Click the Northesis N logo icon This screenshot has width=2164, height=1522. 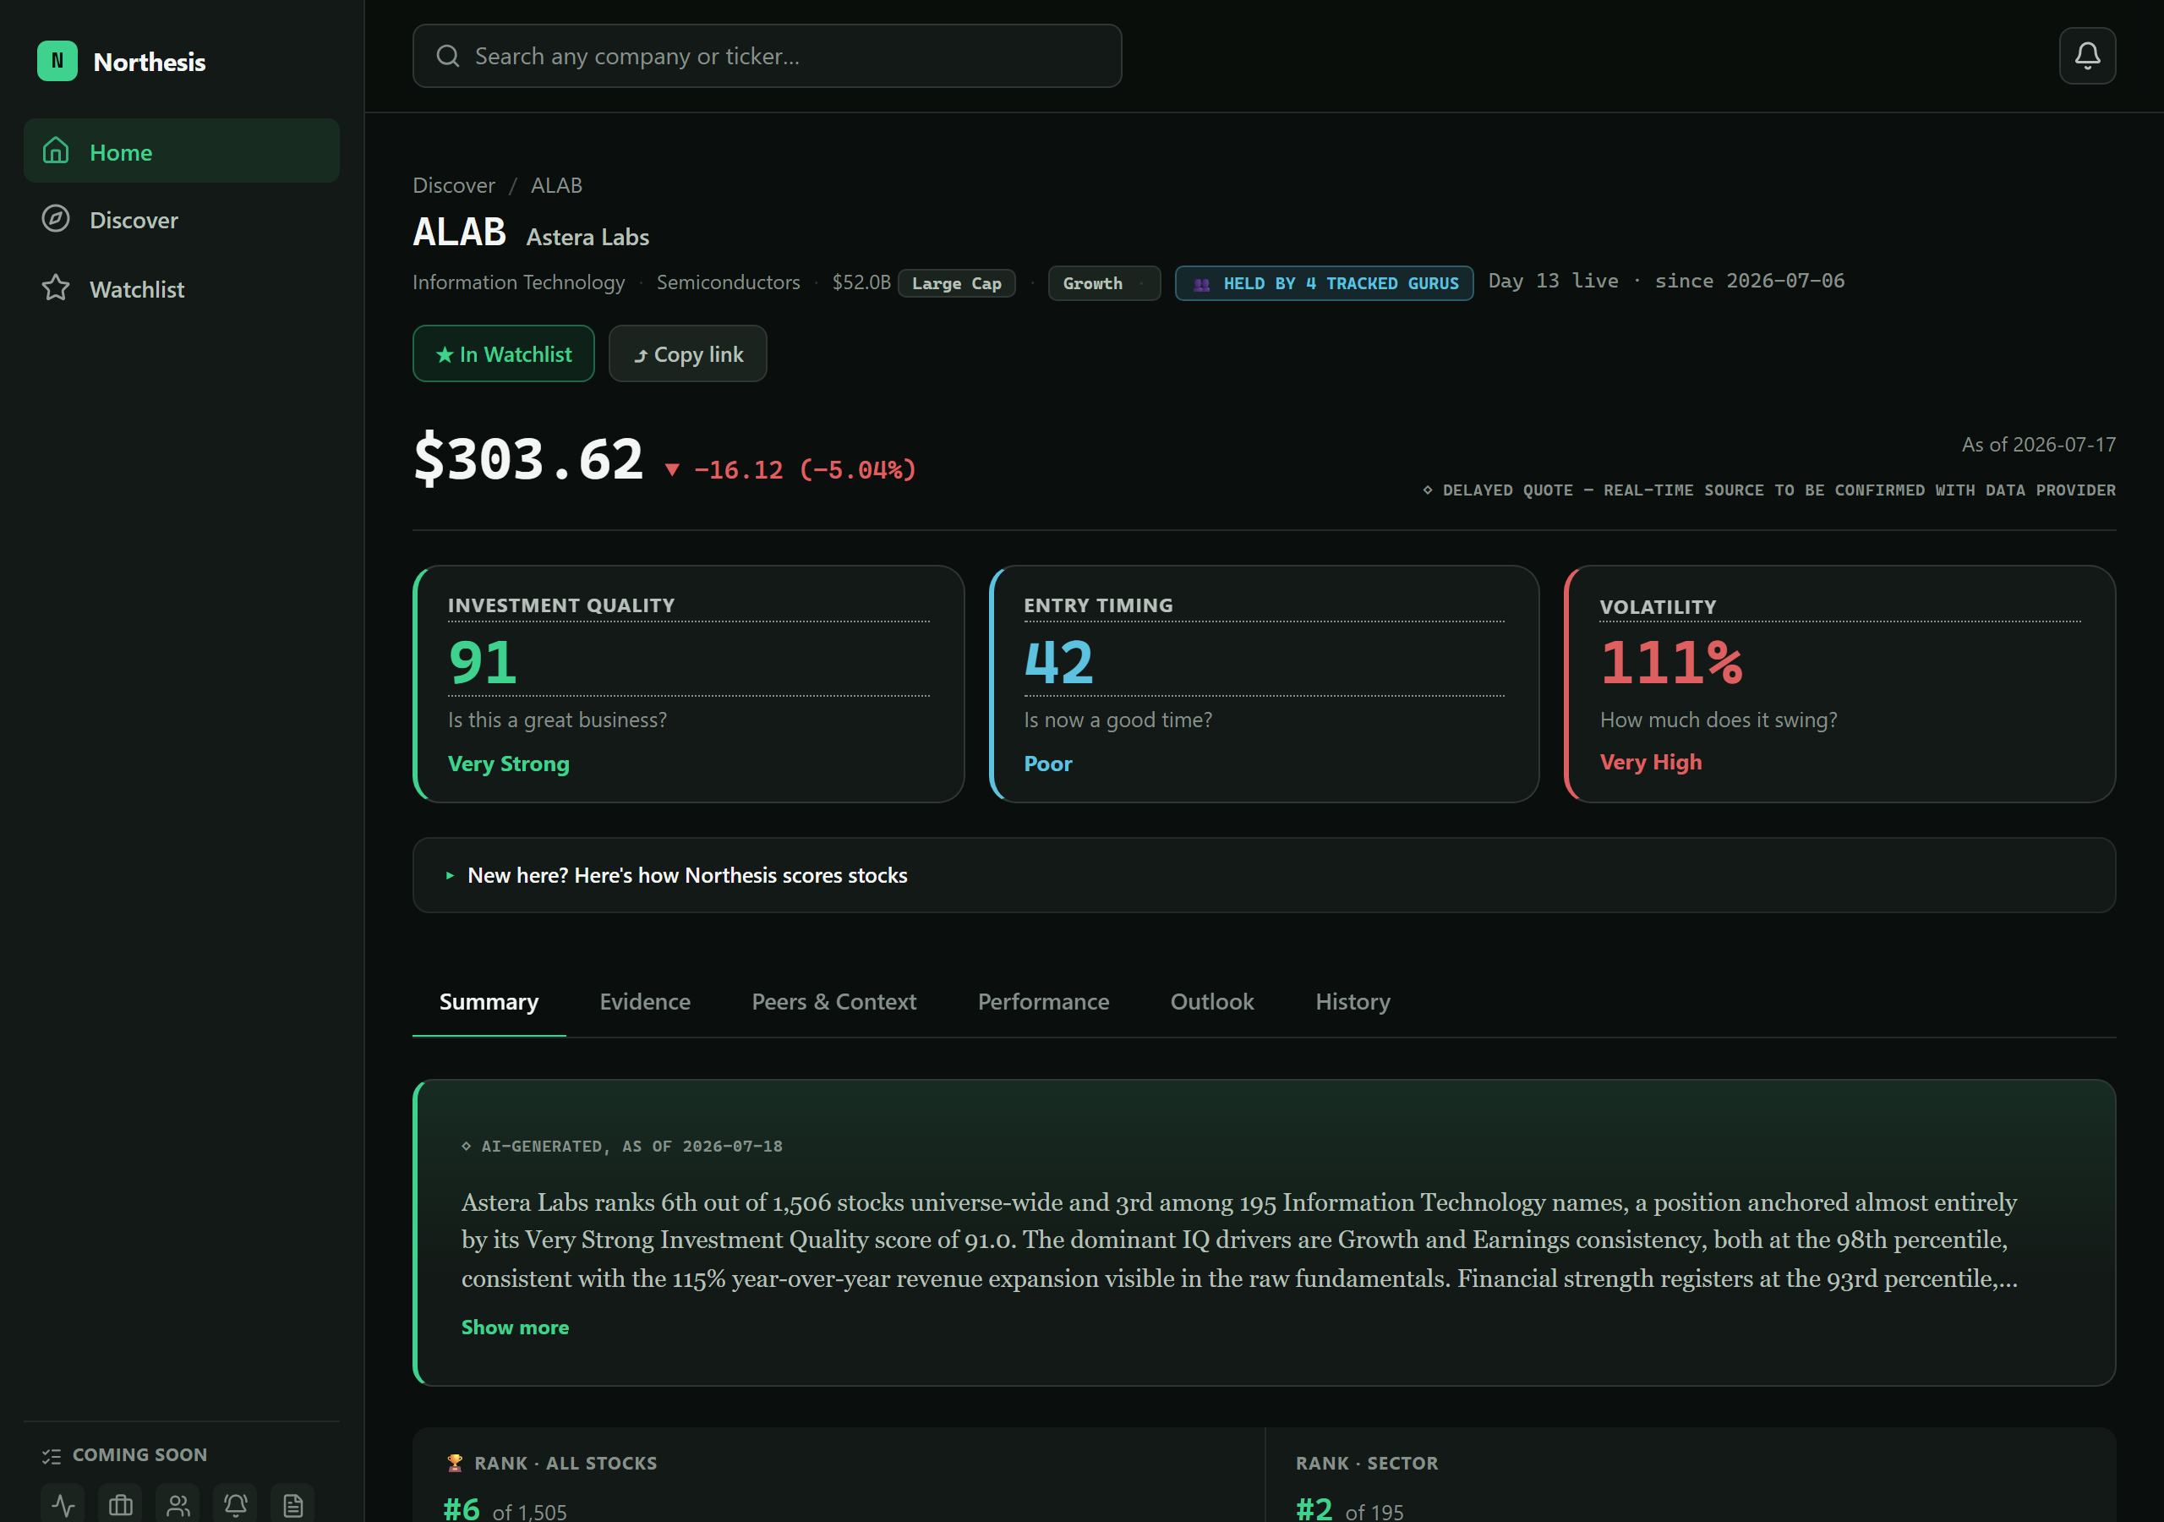(x=57, y=61)
